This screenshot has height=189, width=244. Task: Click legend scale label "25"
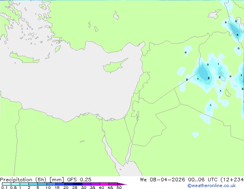pos(75,187)
